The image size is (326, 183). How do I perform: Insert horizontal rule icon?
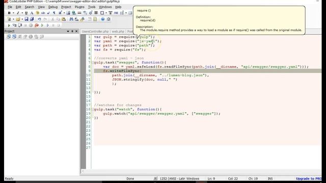[x=79, y=13]
